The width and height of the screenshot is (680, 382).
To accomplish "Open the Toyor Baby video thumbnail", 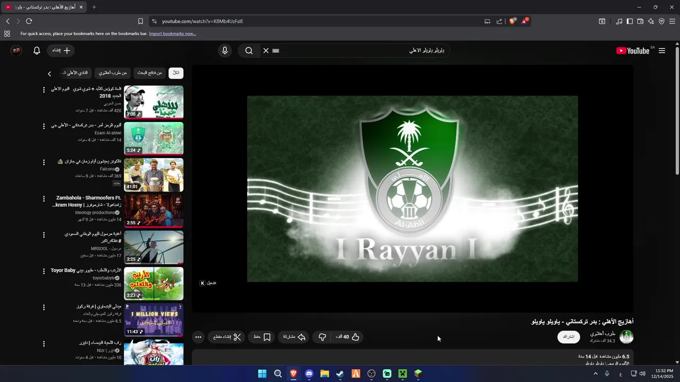I will pyautogui.click(x=154, y=283).
